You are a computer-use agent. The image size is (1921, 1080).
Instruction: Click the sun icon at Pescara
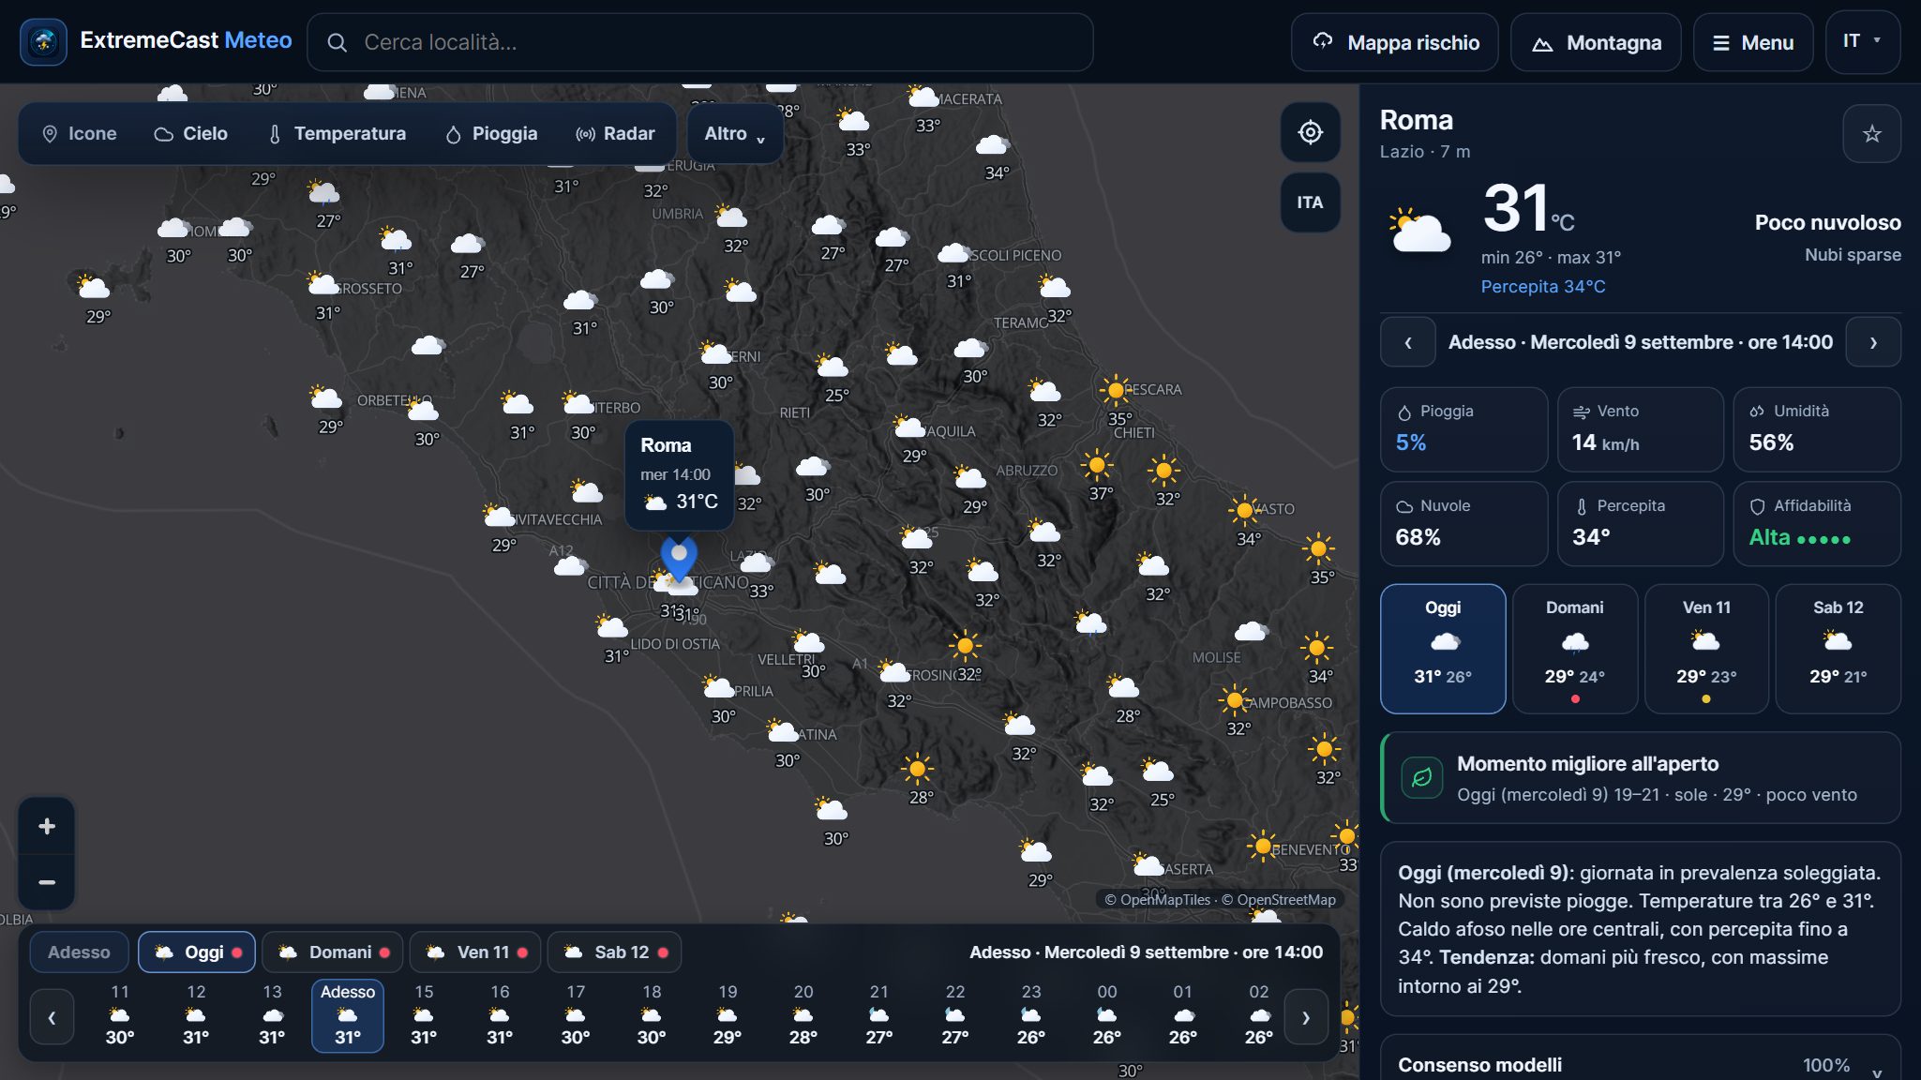pos(1116,390)
